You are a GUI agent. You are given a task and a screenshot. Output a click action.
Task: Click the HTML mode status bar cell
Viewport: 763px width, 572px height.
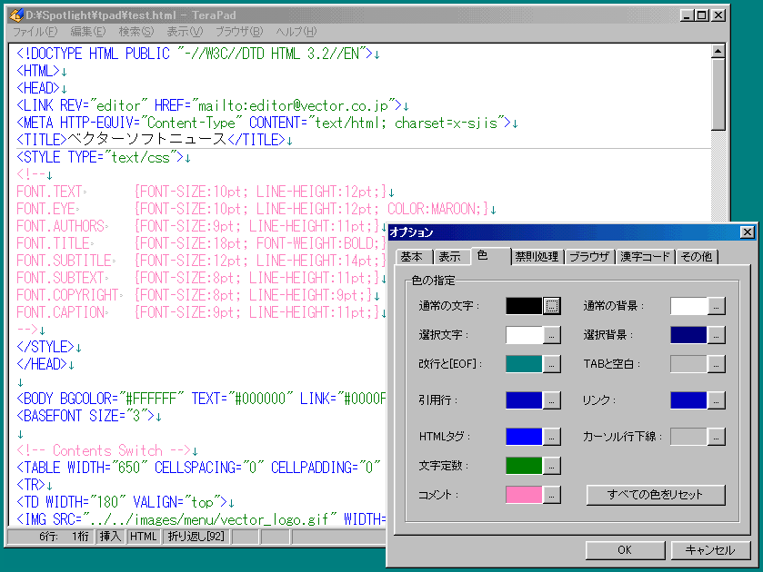[x=143, y=537]
